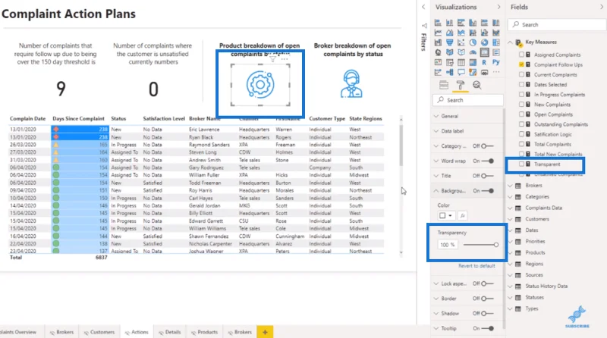Select the scatter chart visualization icon

pos(461,42)
